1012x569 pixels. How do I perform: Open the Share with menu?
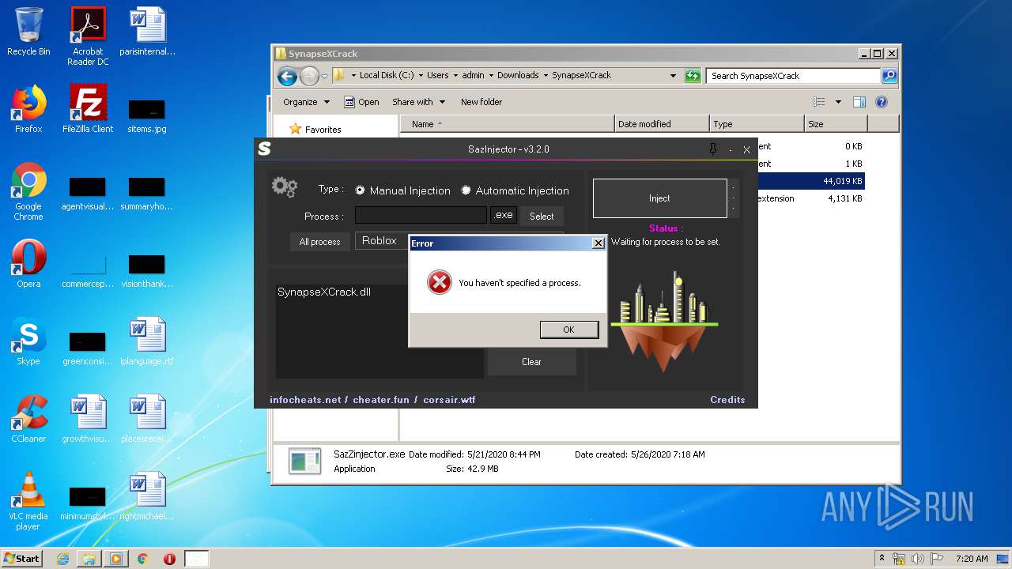(418, 102)
